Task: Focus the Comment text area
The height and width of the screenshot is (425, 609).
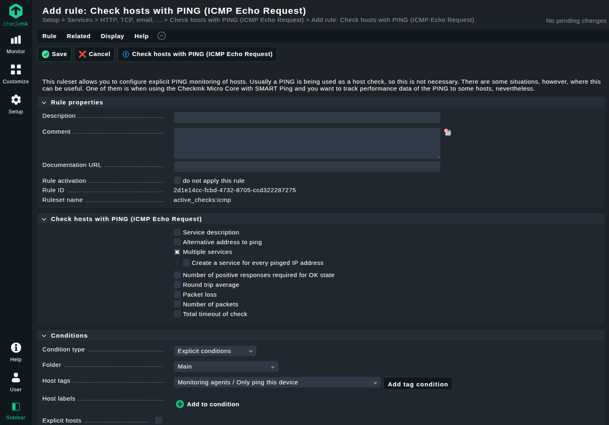Action: click(307, 143)
